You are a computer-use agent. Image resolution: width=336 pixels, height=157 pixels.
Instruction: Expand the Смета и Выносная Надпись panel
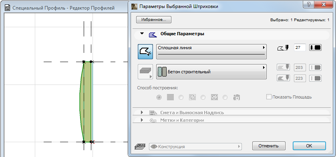coord(142,113)
